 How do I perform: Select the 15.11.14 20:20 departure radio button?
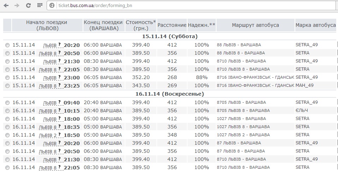pos(7,45)
